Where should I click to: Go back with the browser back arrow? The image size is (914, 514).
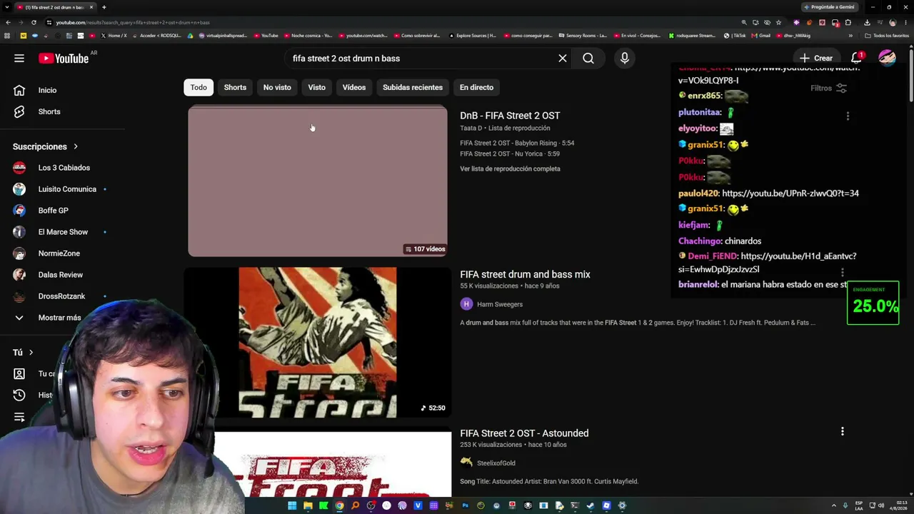click(8, 22)
